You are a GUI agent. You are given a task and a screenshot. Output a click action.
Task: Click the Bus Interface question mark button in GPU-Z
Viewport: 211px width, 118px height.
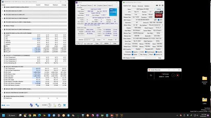click(x=163, y=25)
